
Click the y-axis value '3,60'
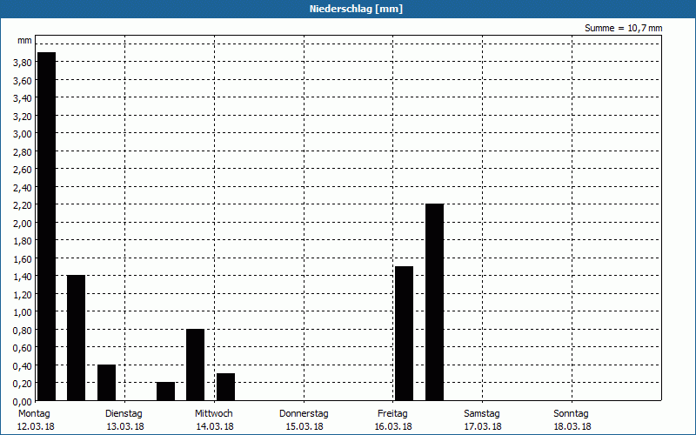[x=23, y=81]
